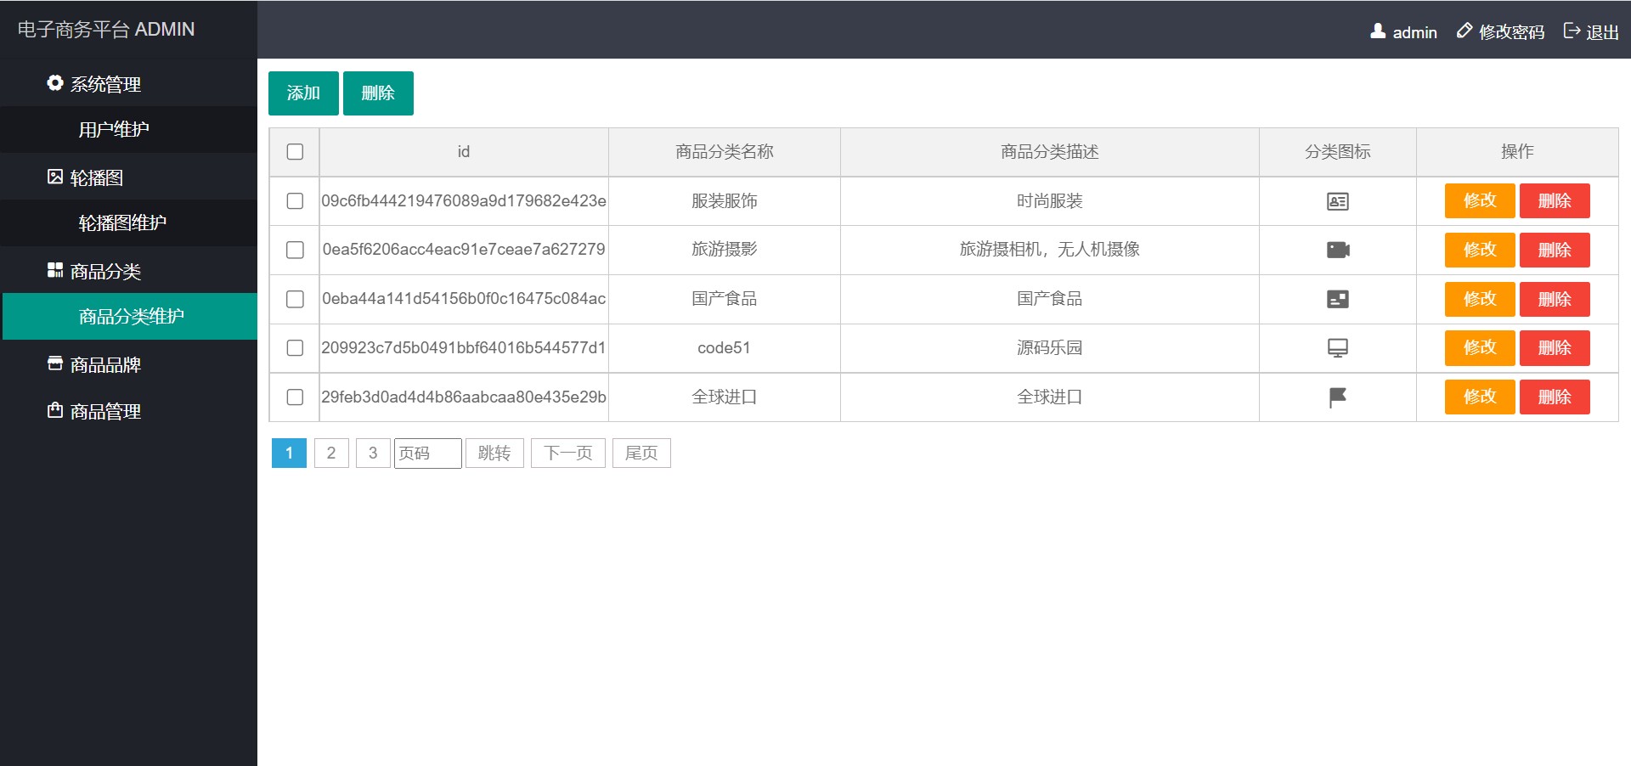Click id cell 209923c7d5b0491bbf64016b544577d1
1631x766 pixels.
[x=464, y=348]
